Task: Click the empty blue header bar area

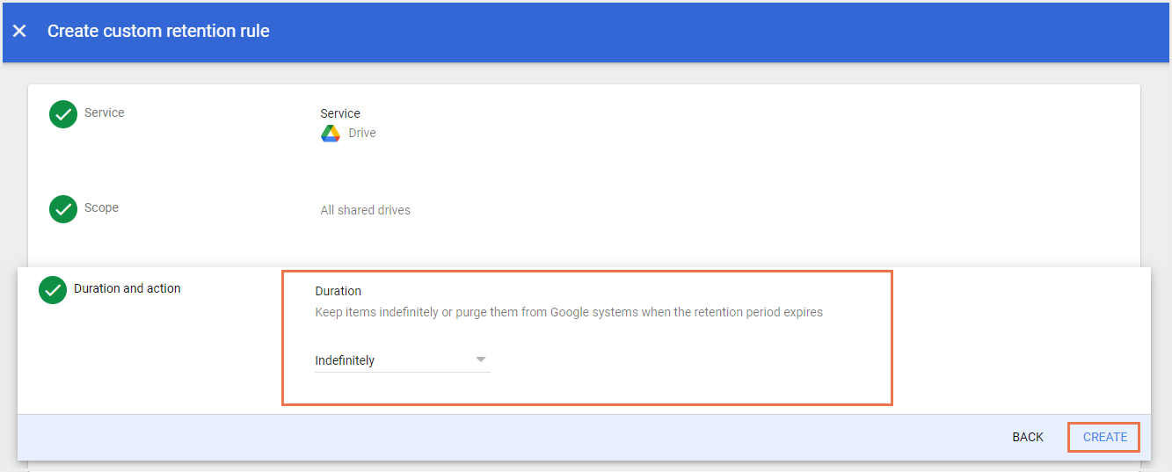Action: 703,32
